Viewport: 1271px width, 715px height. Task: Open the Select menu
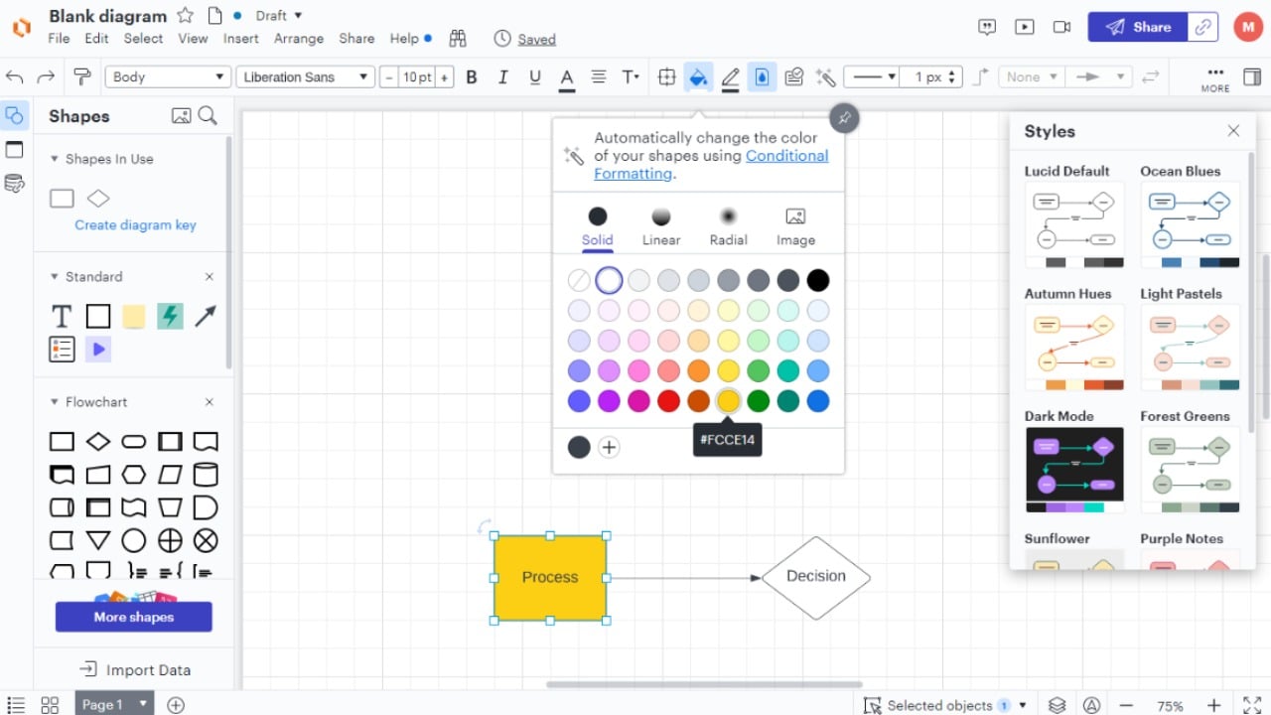[143, 39]
